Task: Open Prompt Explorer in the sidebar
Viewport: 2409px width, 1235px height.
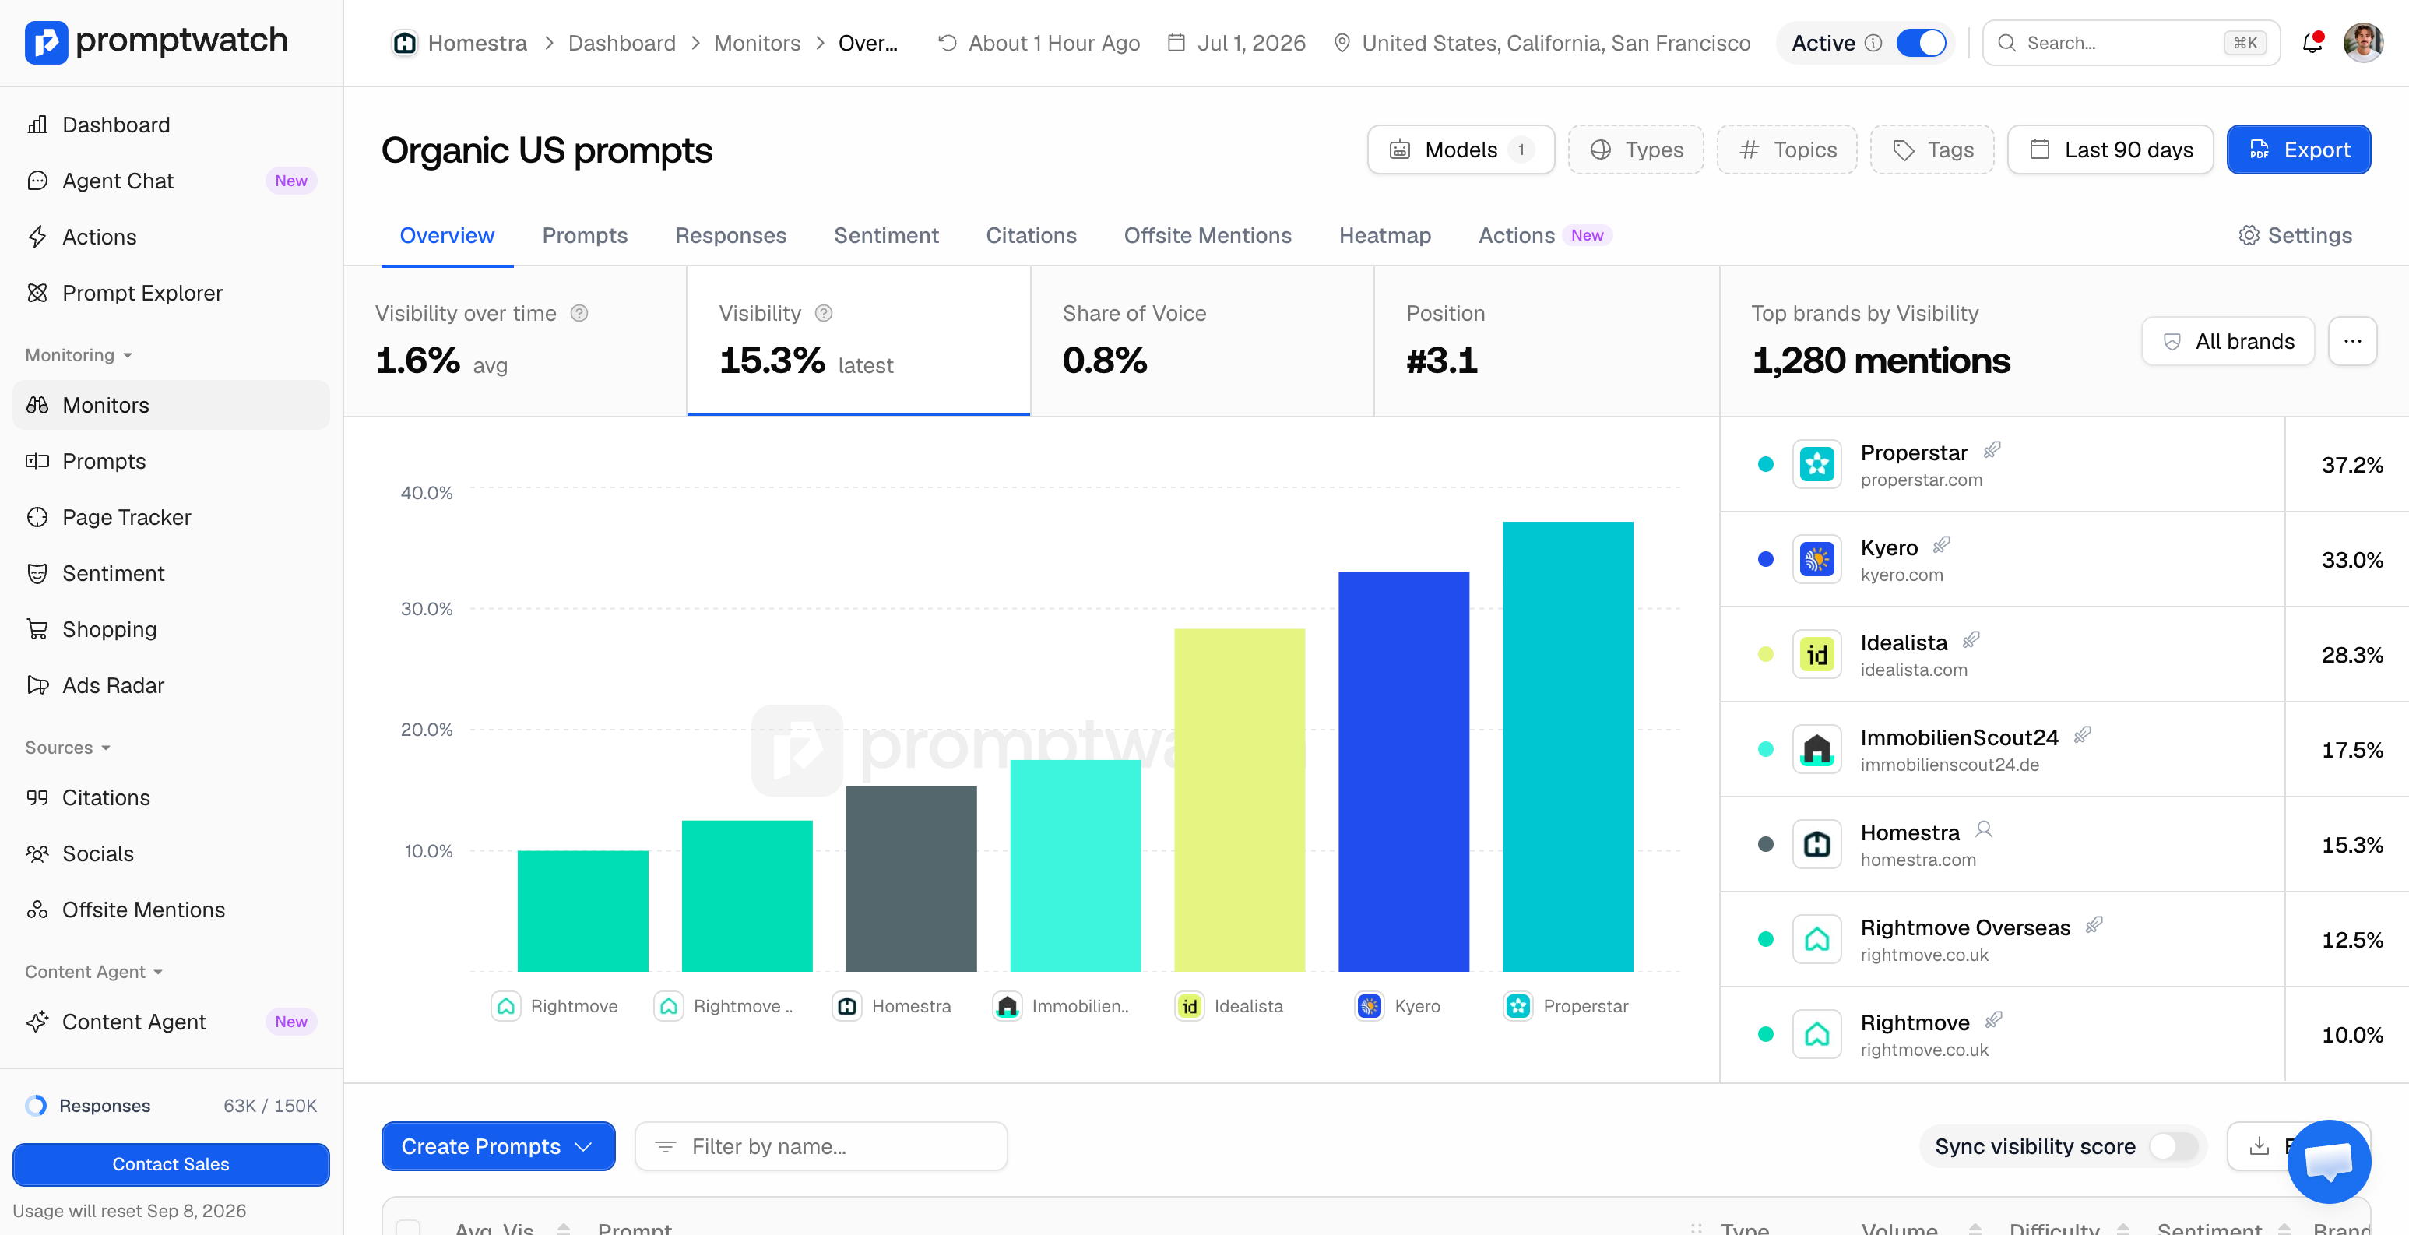Action: click(171, 293)
